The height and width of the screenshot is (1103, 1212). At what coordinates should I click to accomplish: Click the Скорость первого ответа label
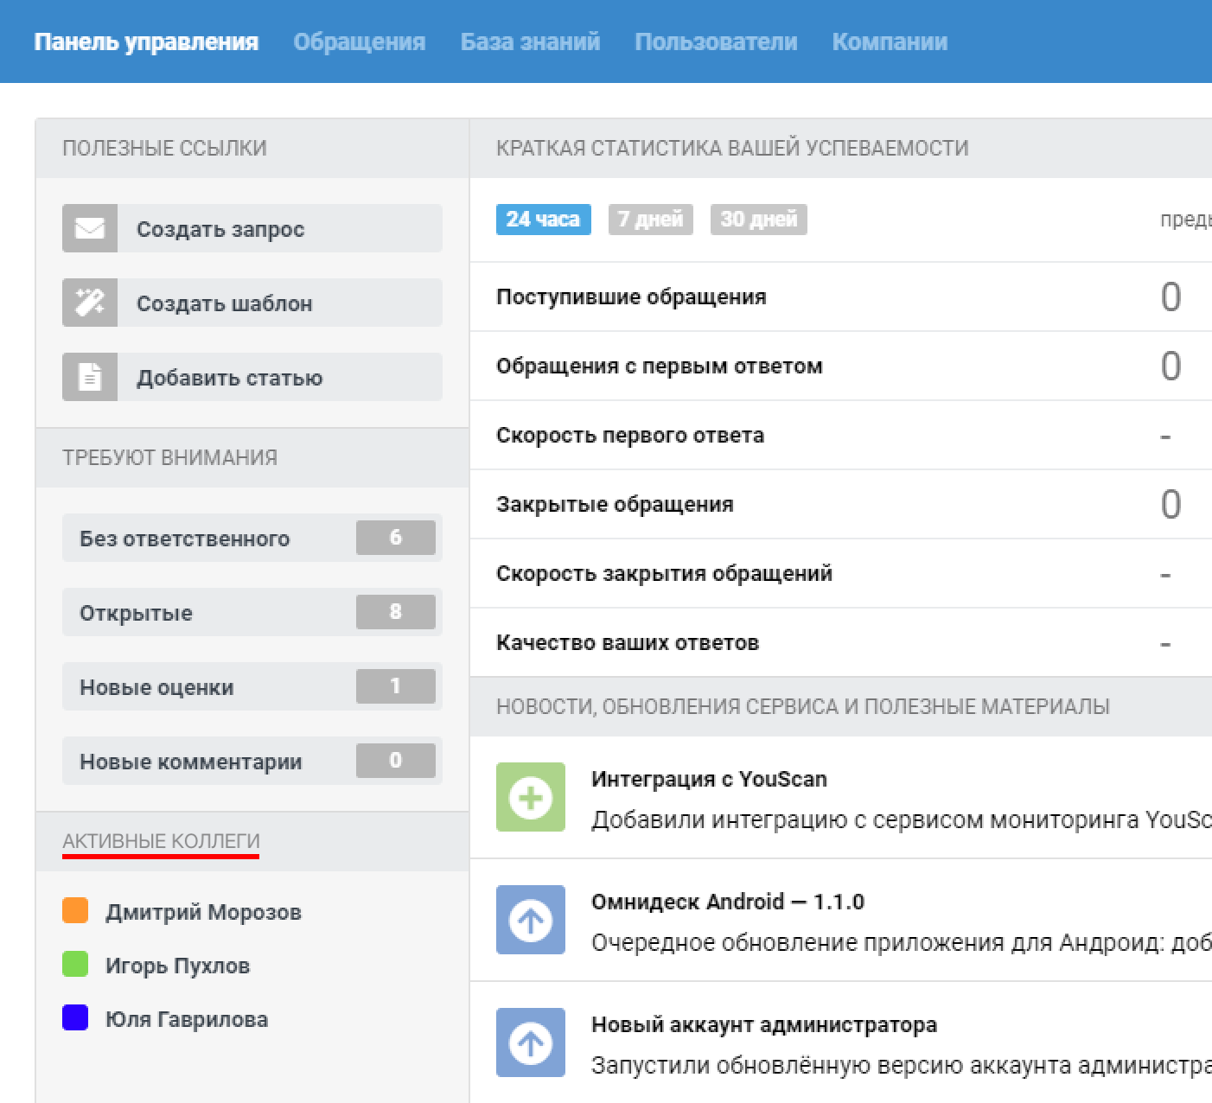pos(630,435)
